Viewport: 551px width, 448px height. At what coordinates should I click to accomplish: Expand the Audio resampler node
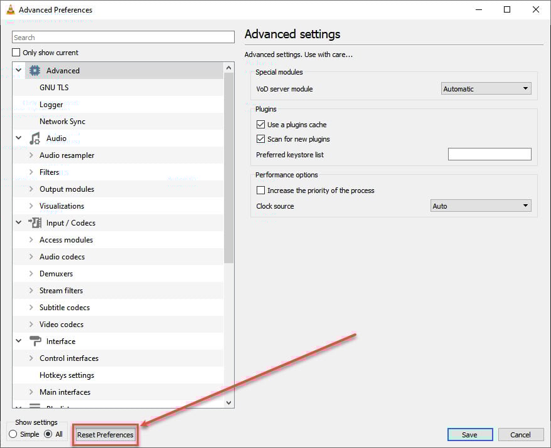pyautogui.click(x=31, y=155)
